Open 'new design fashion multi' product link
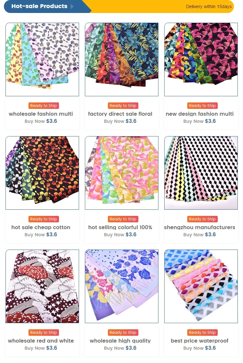Viewport: 243px width, 363px height. [200, 114]
